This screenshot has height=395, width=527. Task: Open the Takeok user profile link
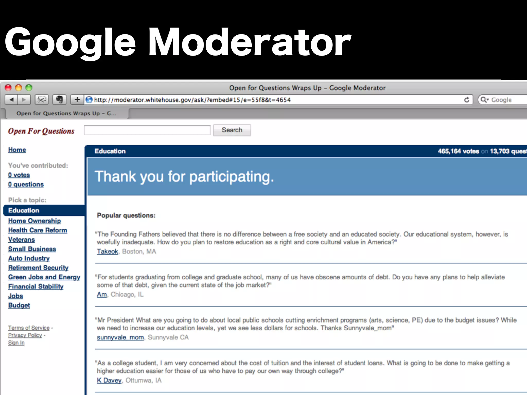(x=107, y=252)
